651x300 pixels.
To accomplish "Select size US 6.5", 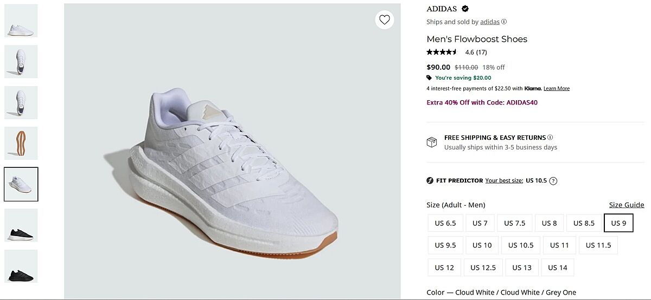I will coord(445,223).
